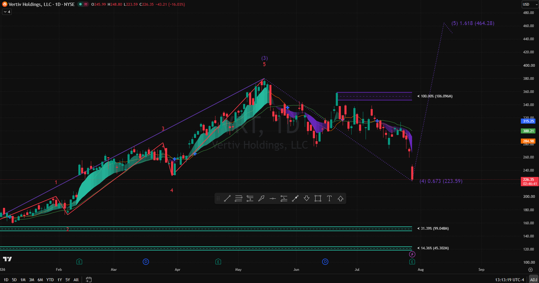Select the (5) 1.618 (464.28) projection label
Viewport: 539px width, 283px height.
[x=473, y=23]
